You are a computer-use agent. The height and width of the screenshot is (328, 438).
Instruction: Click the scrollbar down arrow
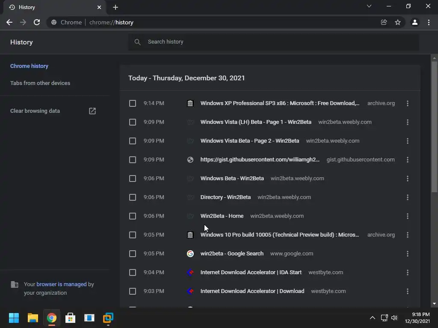click(x=434, y=304)
